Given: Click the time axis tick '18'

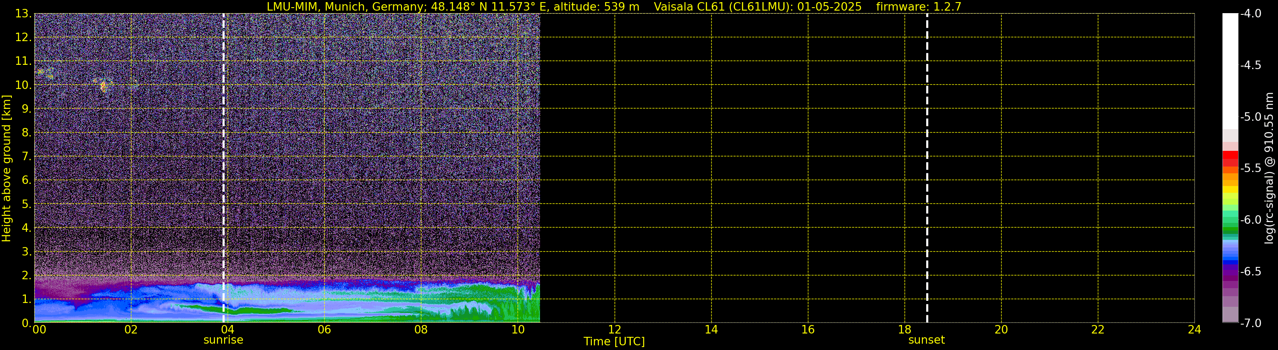Looking at the screenshot, I should [905, 330].
